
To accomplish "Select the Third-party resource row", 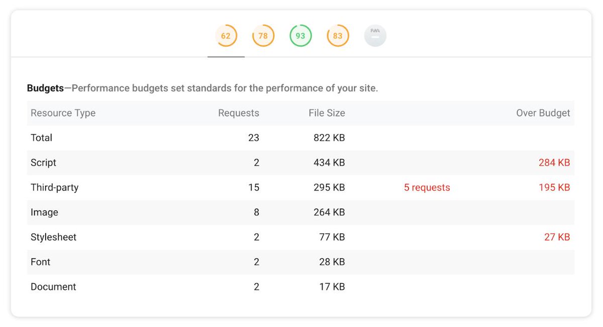I will click(54, 187).
